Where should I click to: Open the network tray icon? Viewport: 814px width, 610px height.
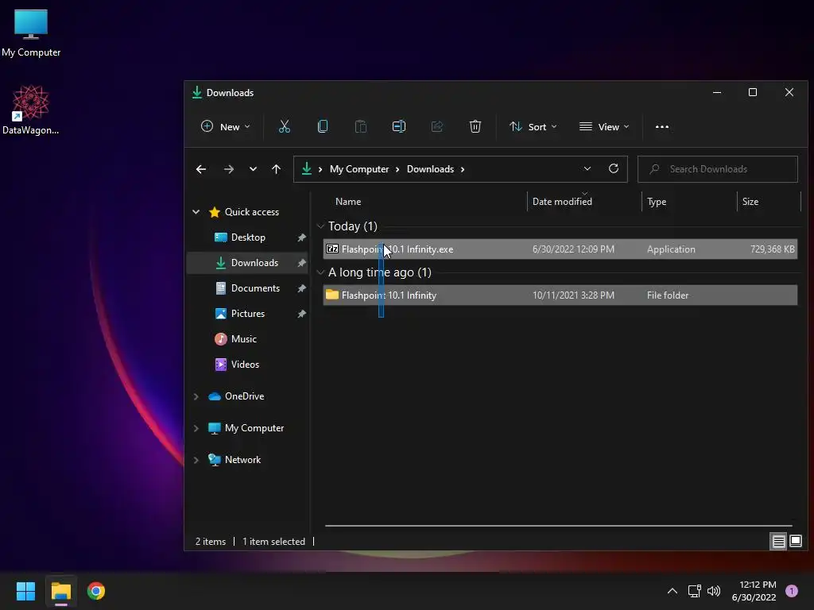click(x=694, y=591)
